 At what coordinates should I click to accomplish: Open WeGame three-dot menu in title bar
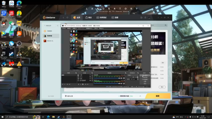[x=158, y=17]
